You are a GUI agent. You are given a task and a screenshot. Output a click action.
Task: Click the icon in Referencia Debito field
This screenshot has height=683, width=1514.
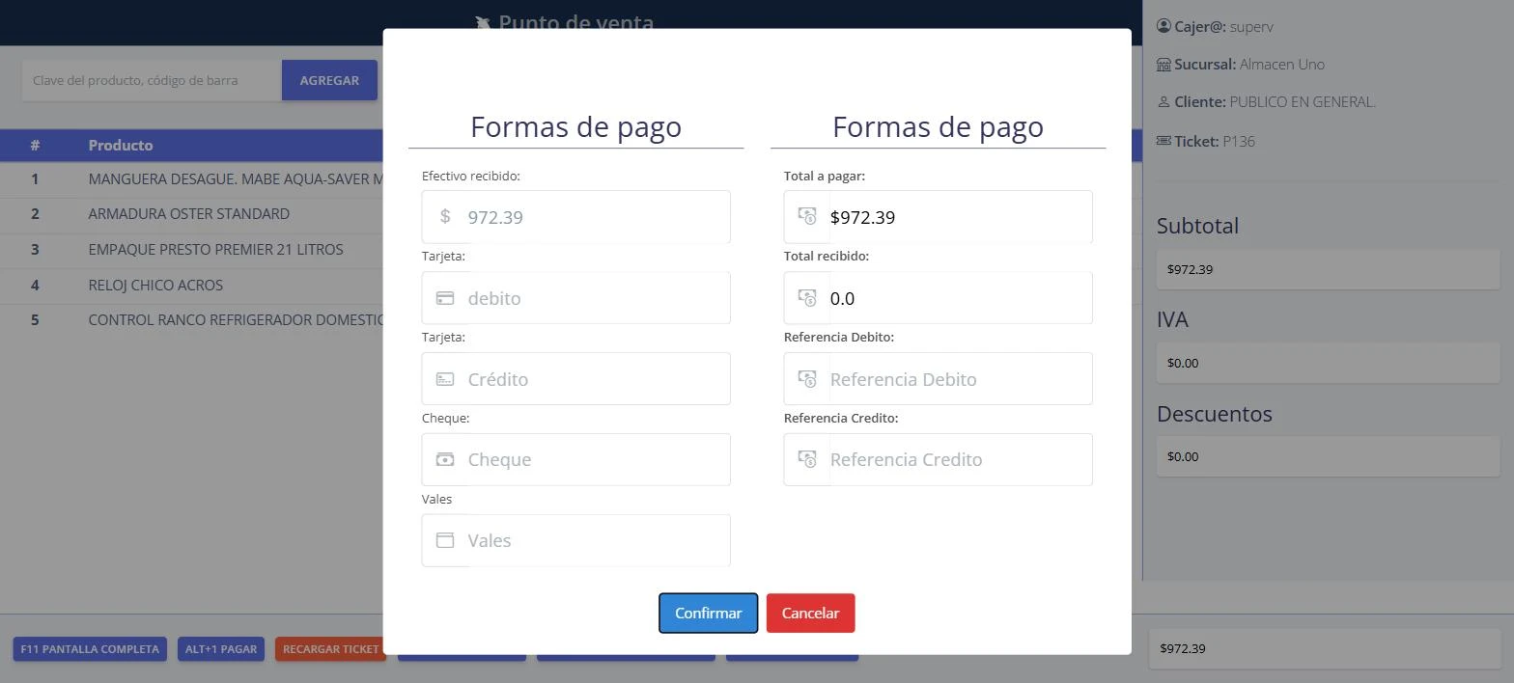(x=807, y=379)
